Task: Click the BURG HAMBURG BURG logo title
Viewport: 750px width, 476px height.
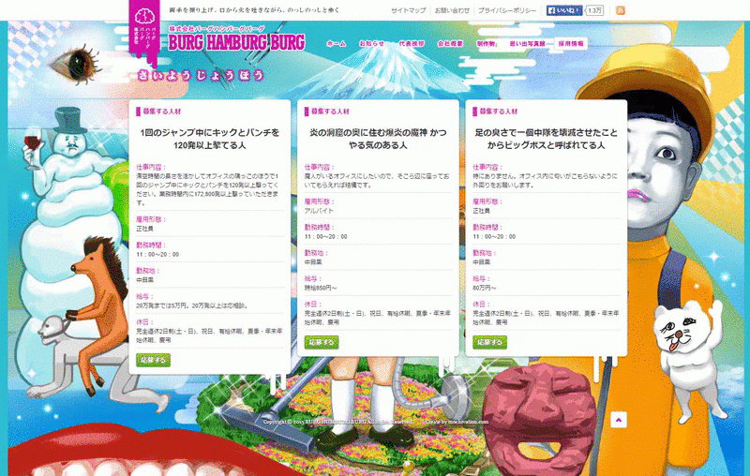Action: click(236, 42)
